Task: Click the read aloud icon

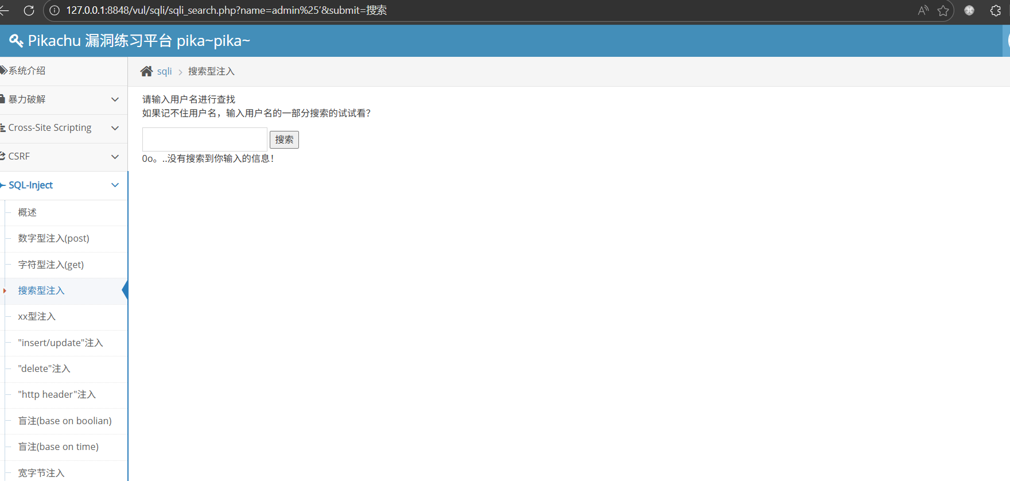Action: (923, 10)
